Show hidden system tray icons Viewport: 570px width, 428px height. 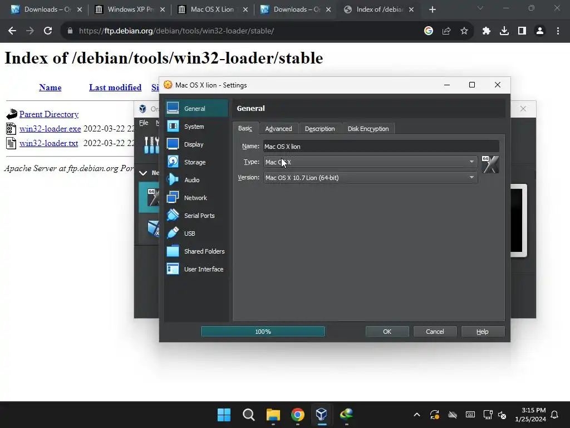click(417, 415)
